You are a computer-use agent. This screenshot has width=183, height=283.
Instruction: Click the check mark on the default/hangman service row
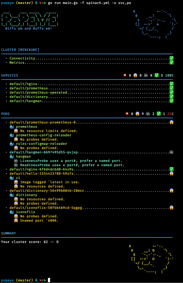point(172,101)
